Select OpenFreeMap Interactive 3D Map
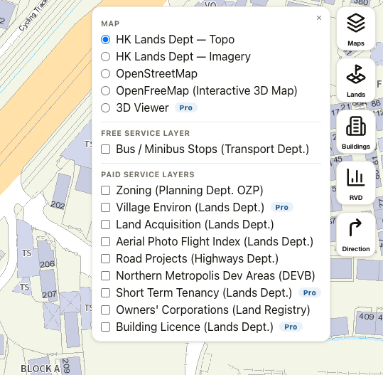The image size is (383, 375). point(105,91)
